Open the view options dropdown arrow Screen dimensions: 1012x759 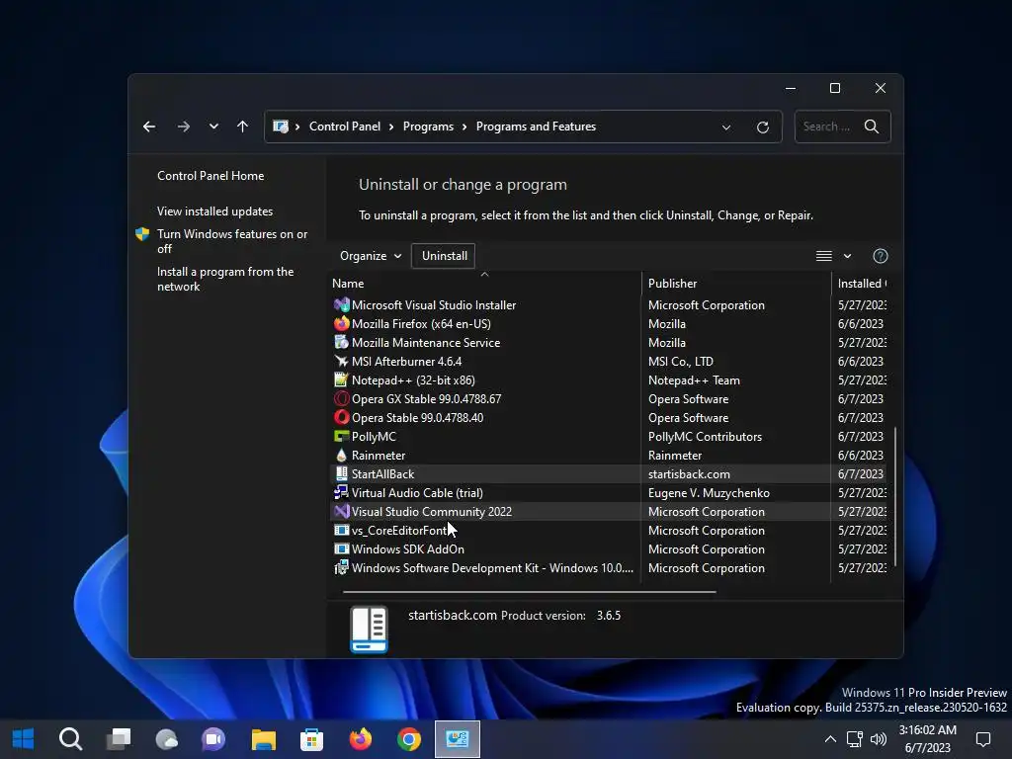click(847, 256)
